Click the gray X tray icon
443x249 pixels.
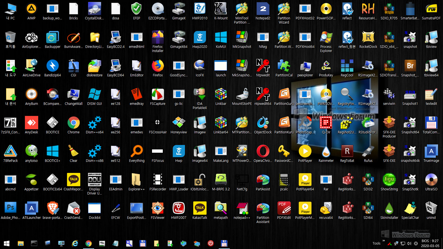point(416,243)
